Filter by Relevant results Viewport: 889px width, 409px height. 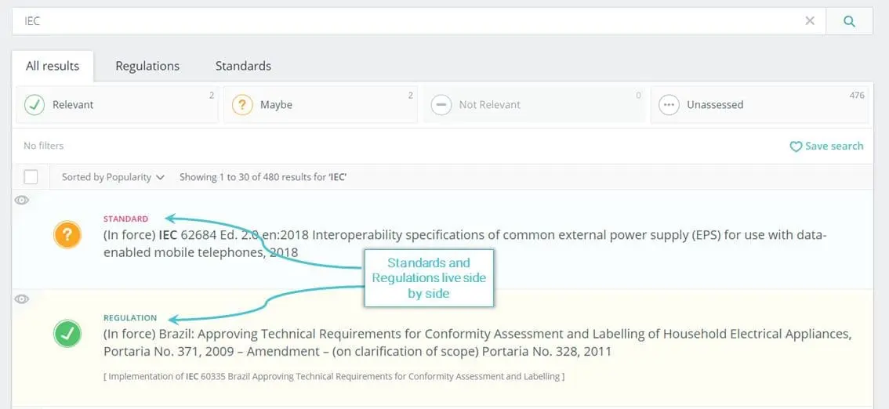click(x=118, y=105)
